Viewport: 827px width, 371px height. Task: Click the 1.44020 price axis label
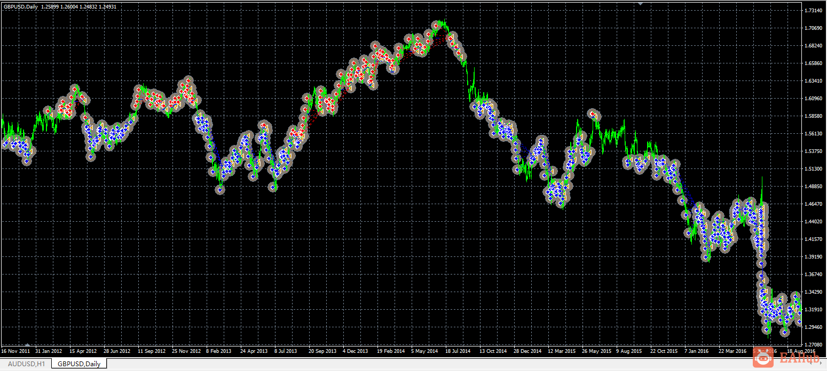click(x=815, y=222)
